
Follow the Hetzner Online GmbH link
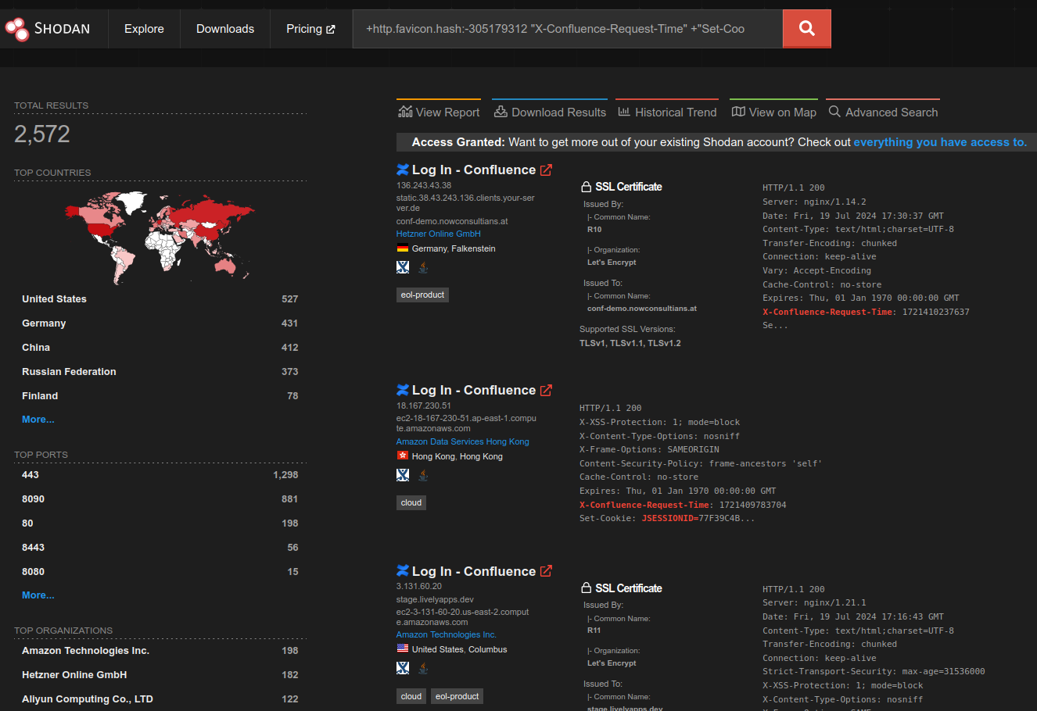pyautogui.click(x=438, y=233)
